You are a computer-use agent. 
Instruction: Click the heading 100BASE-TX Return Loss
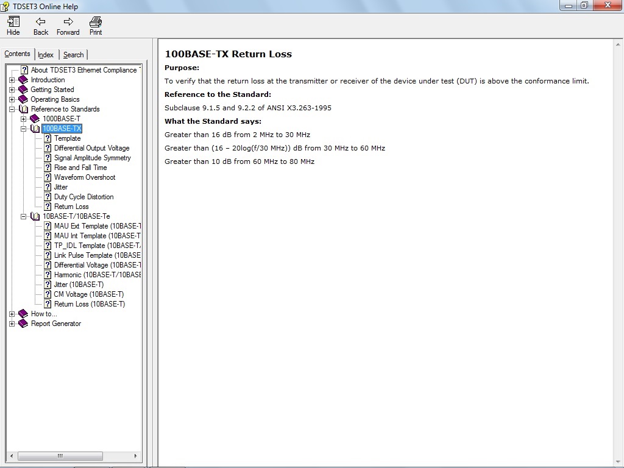229,54
